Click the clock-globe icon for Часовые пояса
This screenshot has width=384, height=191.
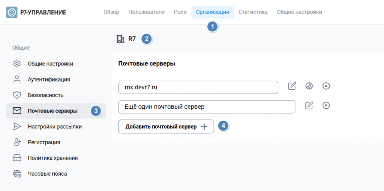[17, 173]
